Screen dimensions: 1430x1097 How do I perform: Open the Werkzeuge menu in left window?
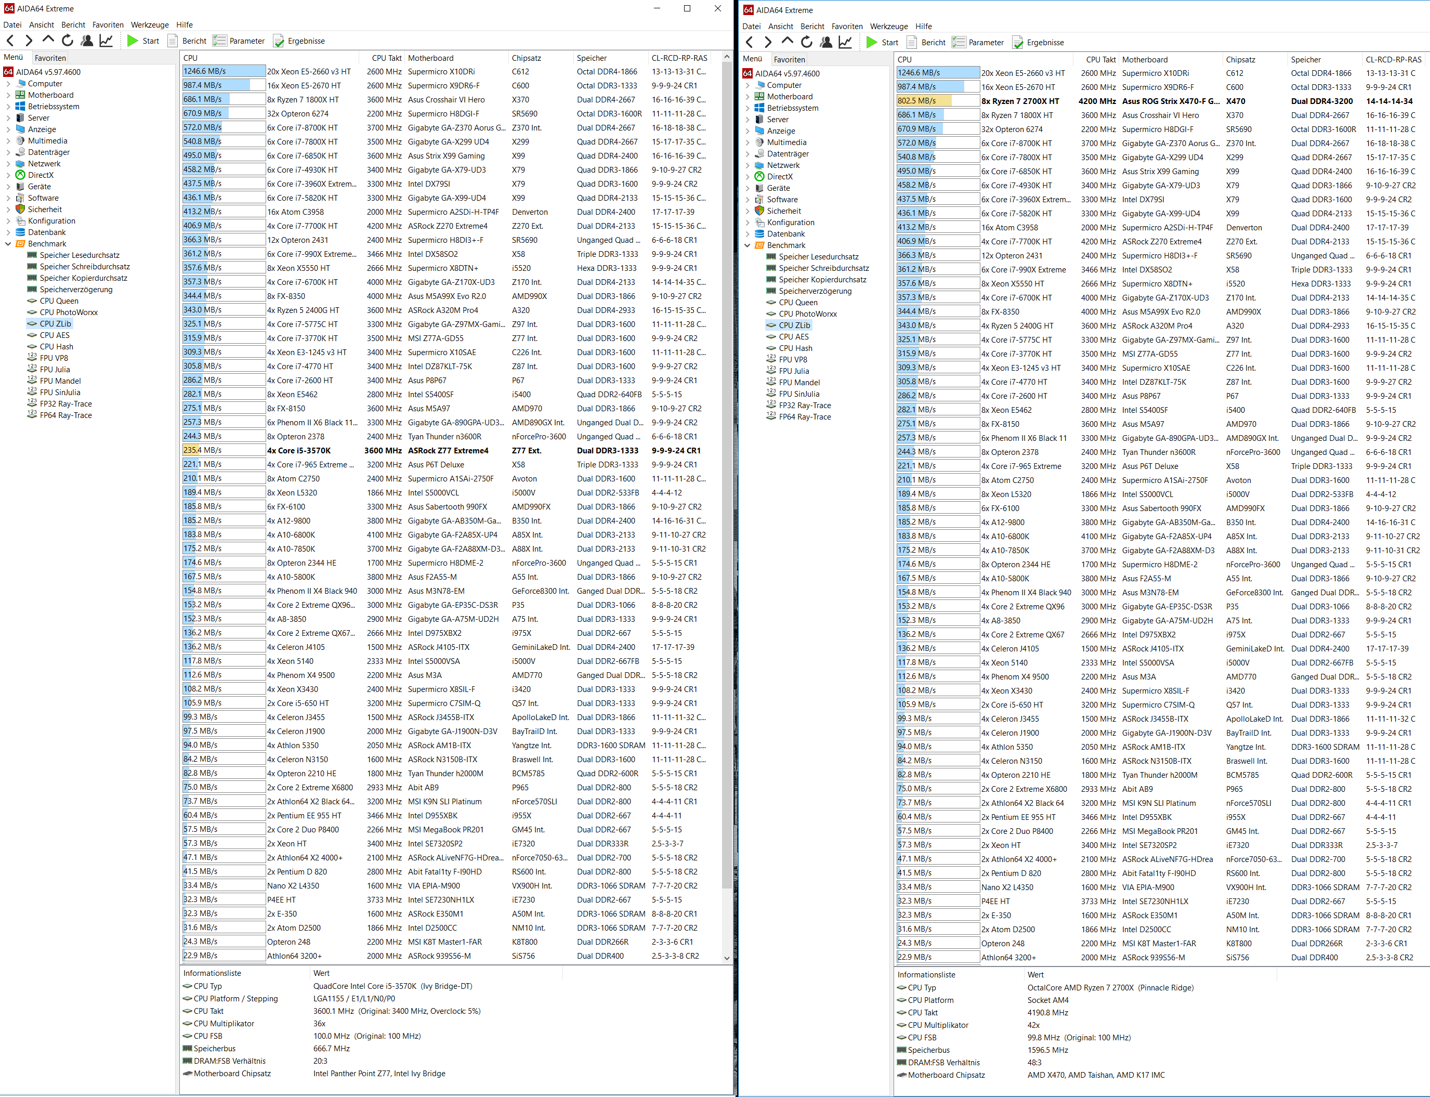click(x=150, y=25)
